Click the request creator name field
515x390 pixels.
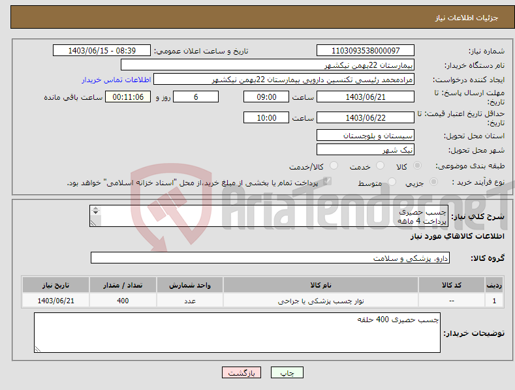click(284, 80)
